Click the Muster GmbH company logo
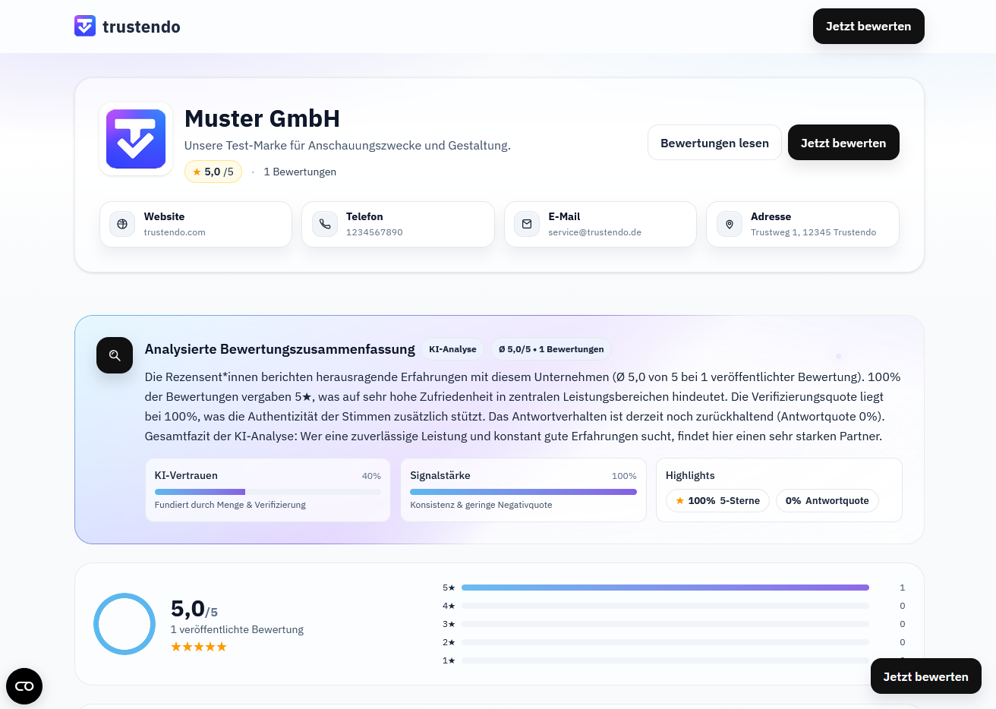This screenshot has height=709, width=996. tap(136, 139)
